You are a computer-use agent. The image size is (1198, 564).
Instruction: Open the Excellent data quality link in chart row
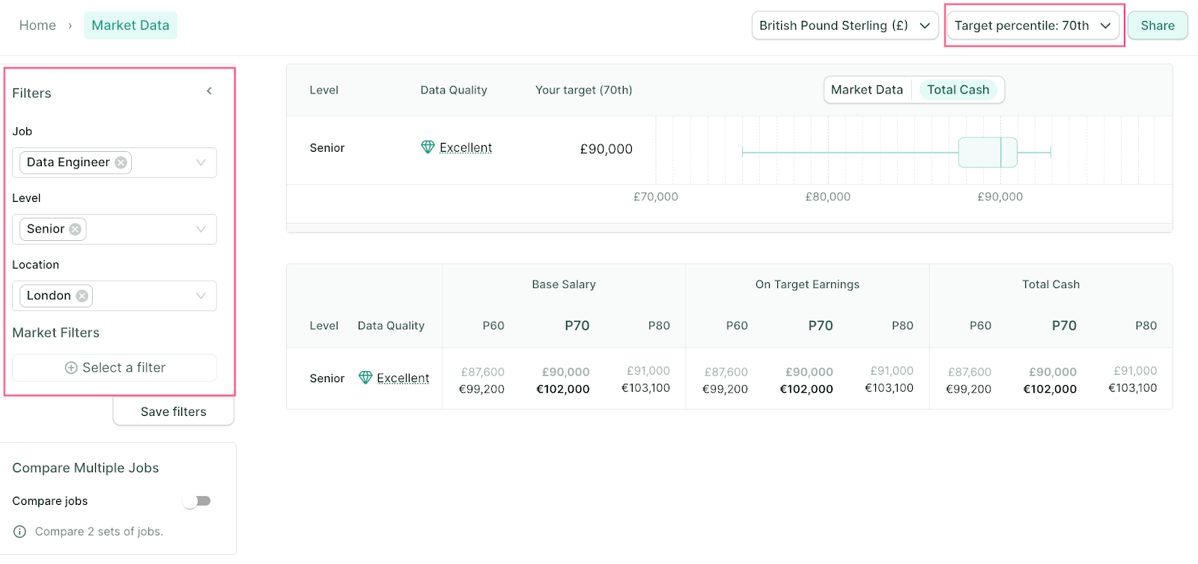(x=466, y=147)
